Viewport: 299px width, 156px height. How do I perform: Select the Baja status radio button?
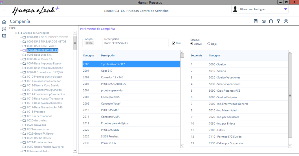209,44
